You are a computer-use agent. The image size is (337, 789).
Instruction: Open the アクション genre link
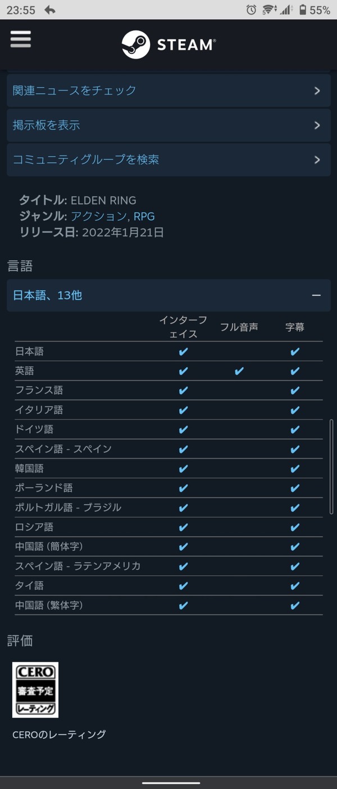point(99,216)
